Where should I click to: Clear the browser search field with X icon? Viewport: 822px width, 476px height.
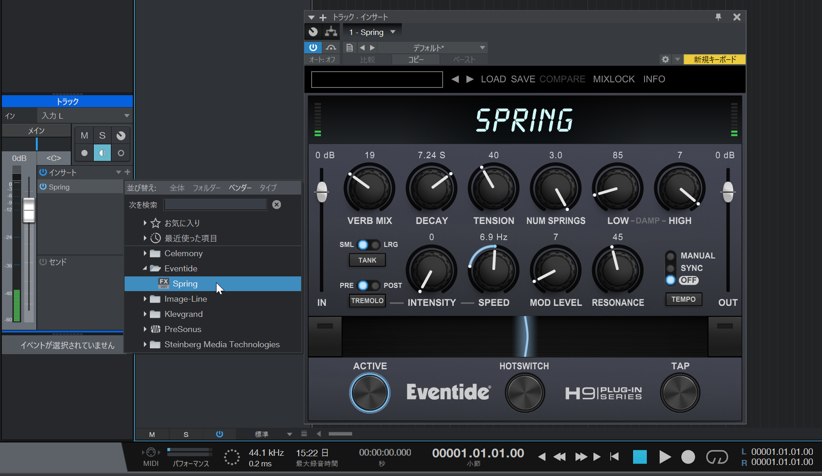276,205
